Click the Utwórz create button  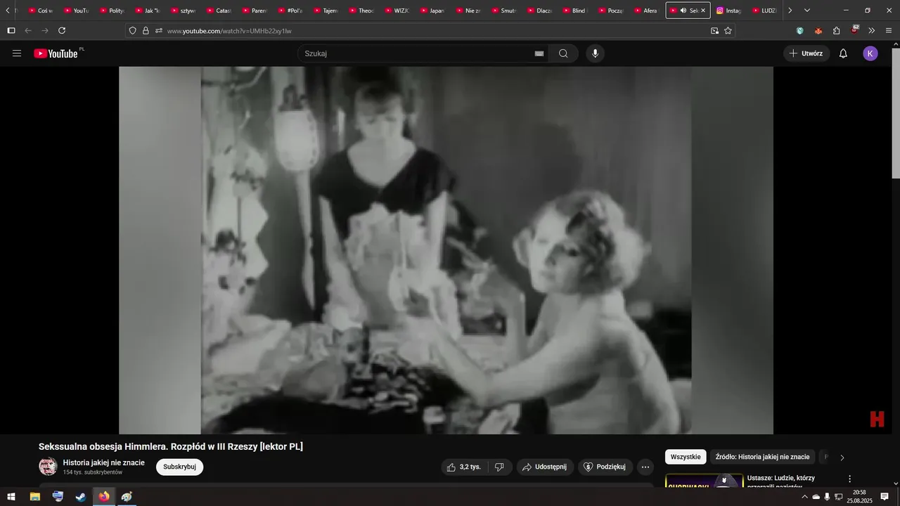pyautogui.click(x=806, y=53)
